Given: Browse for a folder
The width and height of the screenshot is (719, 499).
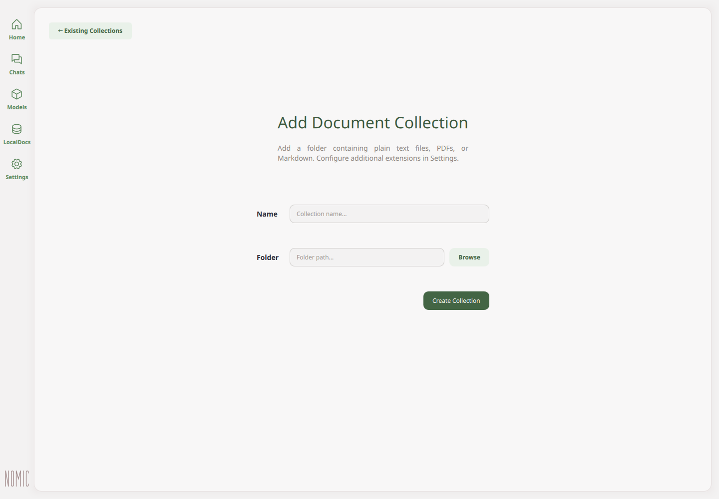Looking at the screenshot, I should pos(469,257).
